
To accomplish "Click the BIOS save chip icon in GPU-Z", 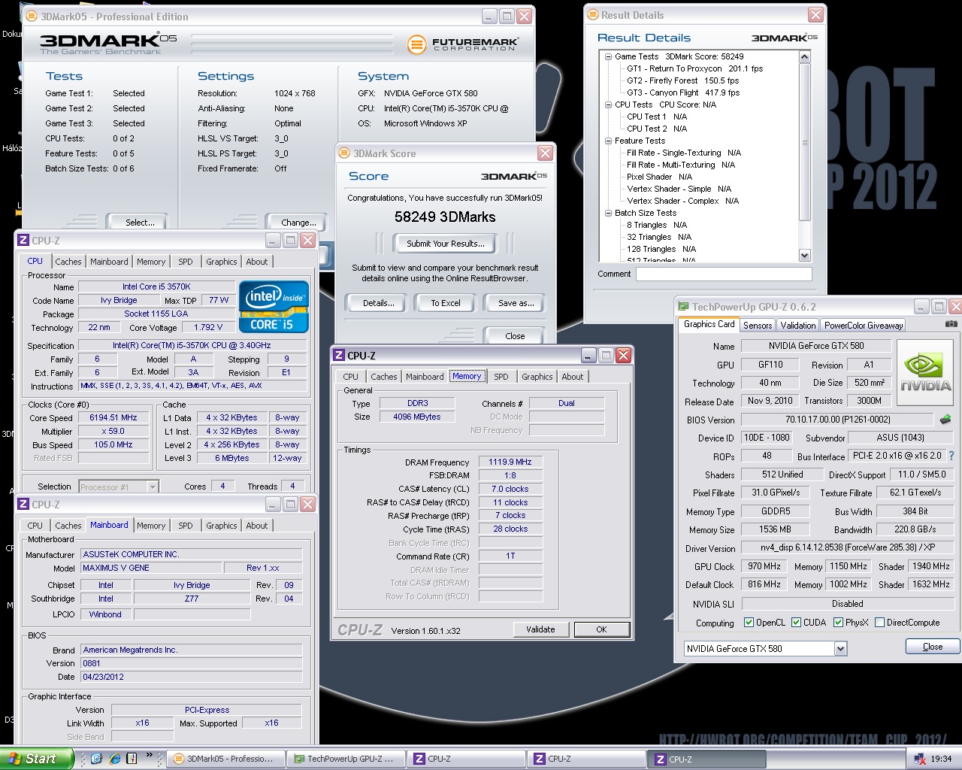I will (x=945, y=419).
